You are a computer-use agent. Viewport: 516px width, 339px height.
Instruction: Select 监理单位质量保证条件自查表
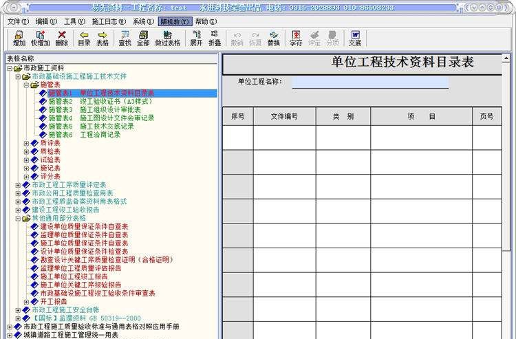(84, 234)
